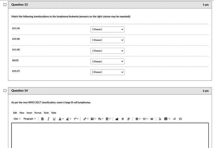Click the WHO 2017 classification question text

pos(51,102)
